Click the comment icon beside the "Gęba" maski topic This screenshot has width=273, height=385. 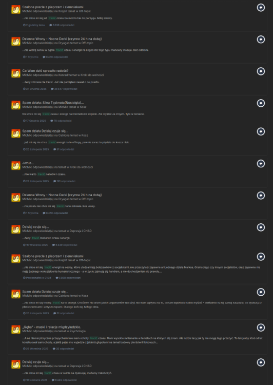pyautogui.click(x=261, y=328)
